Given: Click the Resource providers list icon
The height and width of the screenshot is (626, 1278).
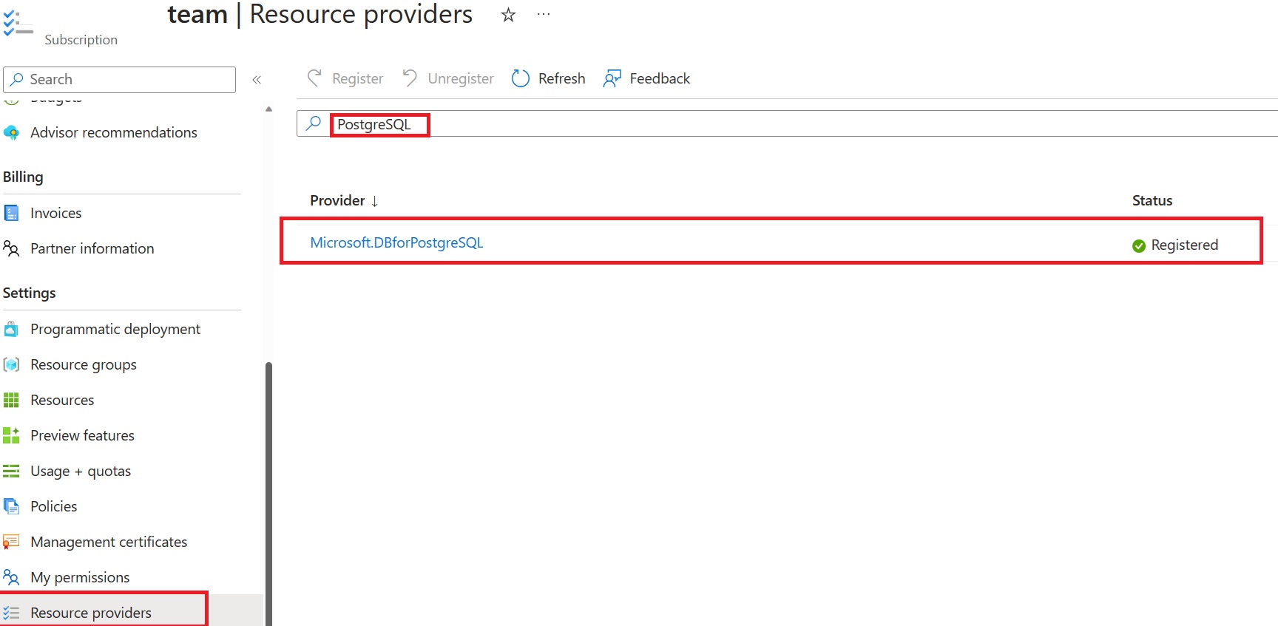Looking at the screenshot, I should pyautogui.click(x=11, y=613).
